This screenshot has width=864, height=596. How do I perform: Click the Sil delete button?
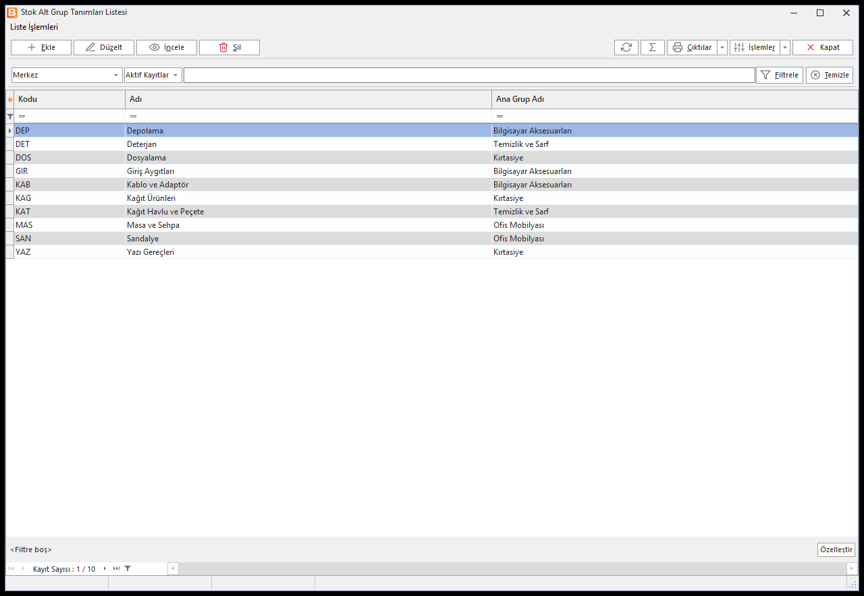click(230, 47)
